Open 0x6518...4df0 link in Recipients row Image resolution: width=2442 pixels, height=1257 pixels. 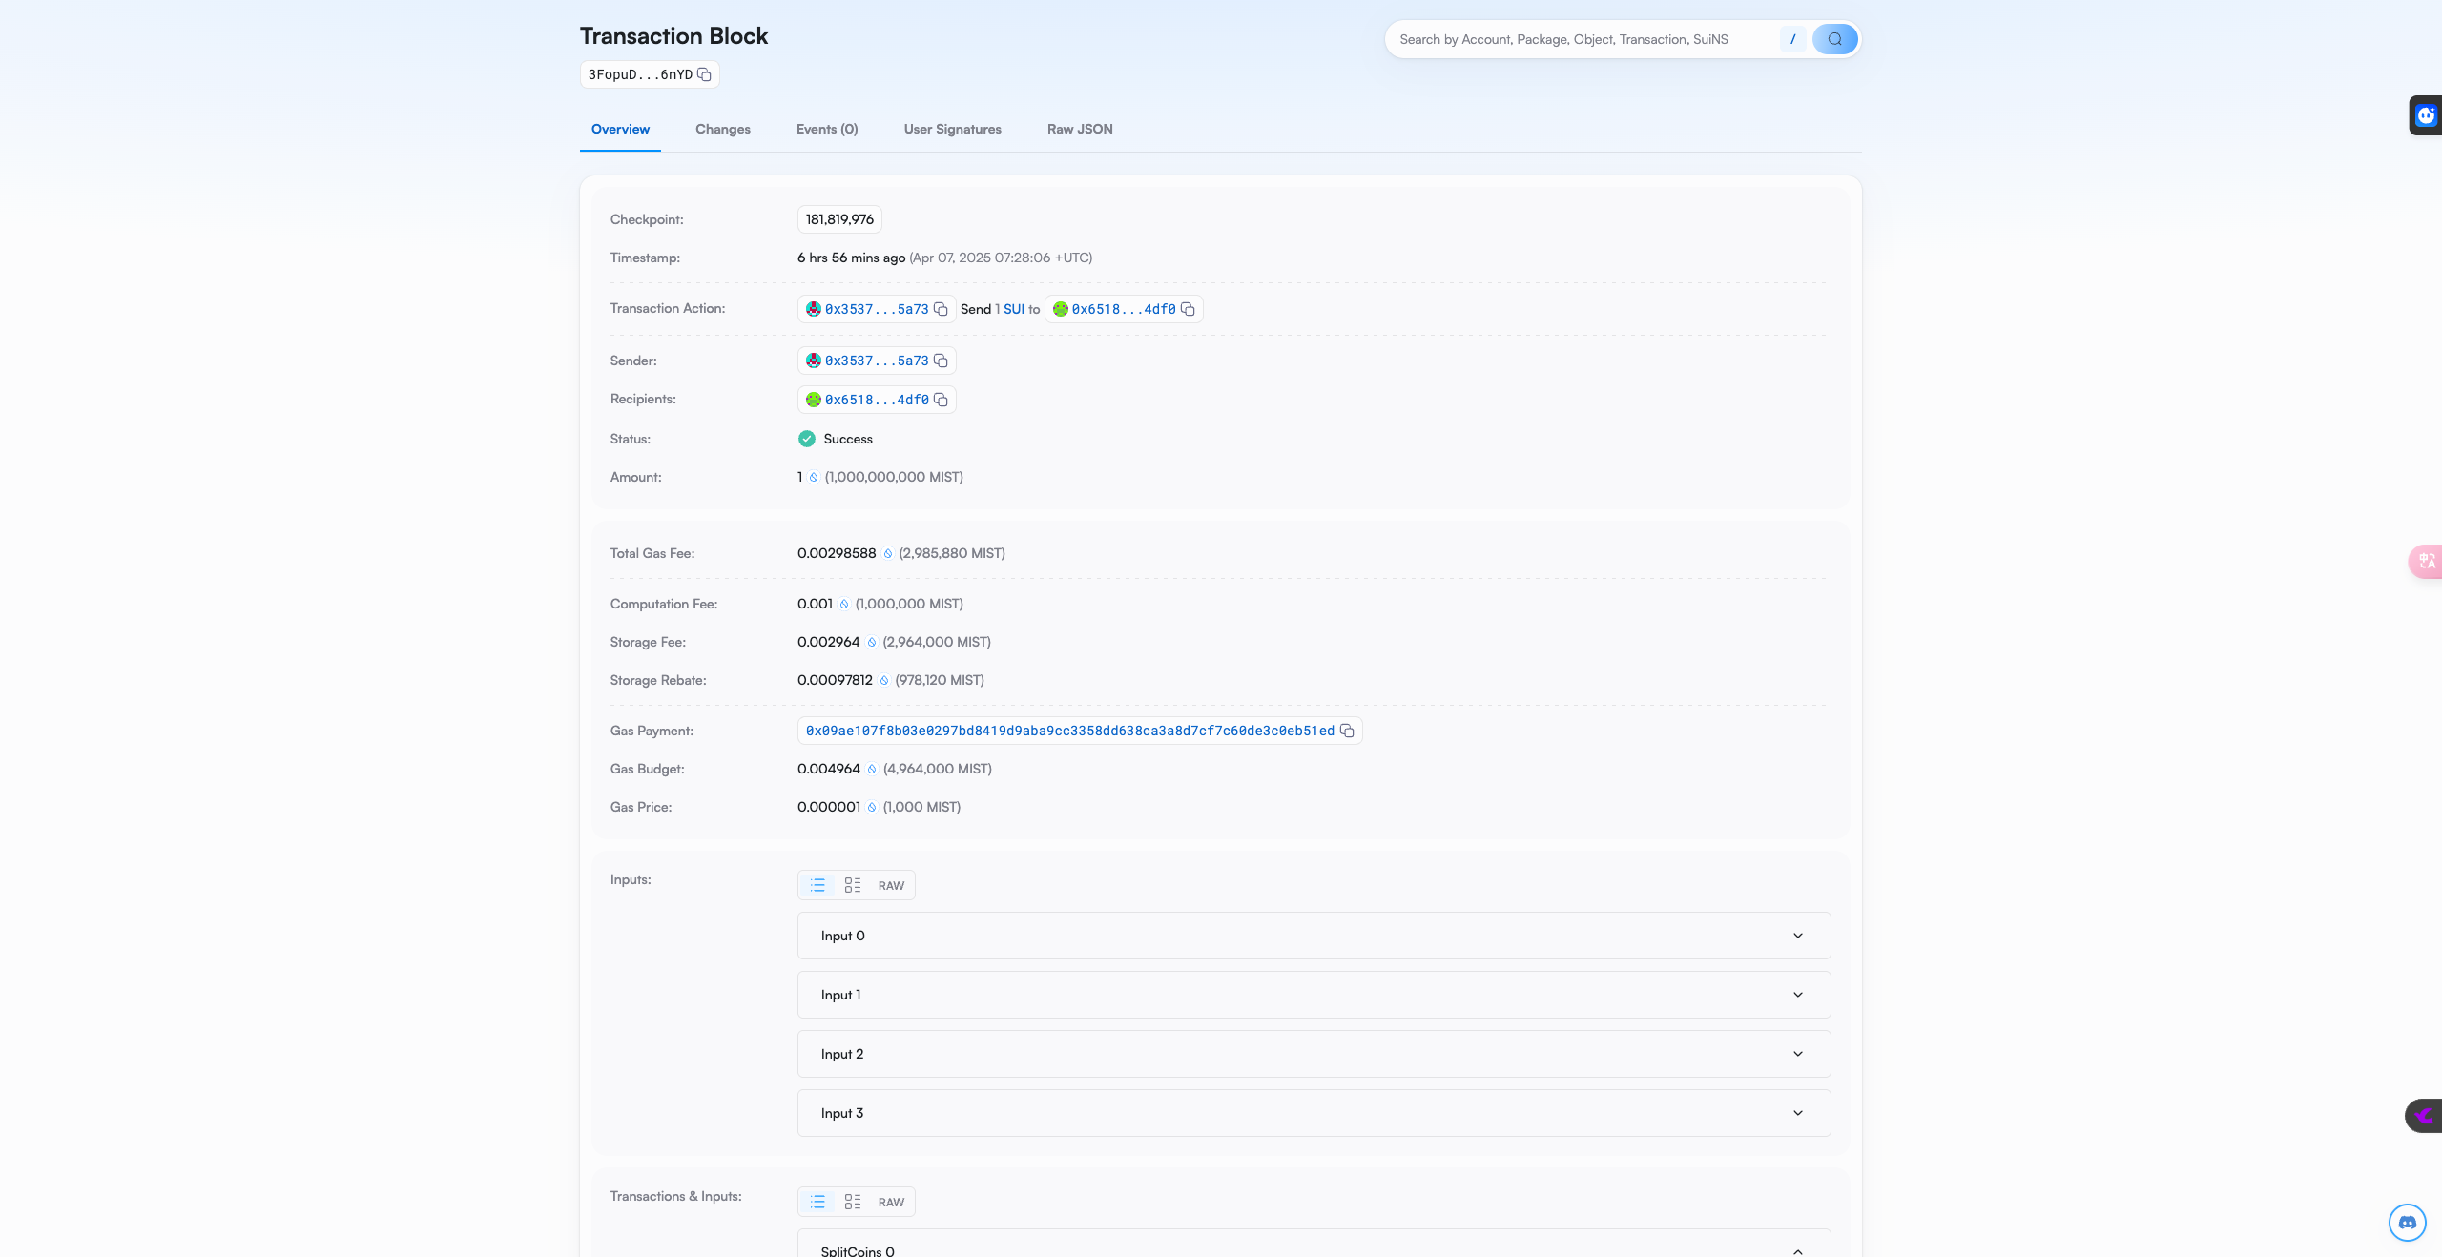coord(877,400)
